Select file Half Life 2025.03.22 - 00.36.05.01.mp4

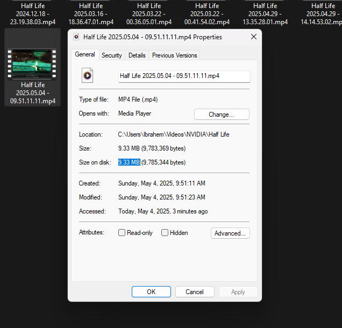point(149,14)
